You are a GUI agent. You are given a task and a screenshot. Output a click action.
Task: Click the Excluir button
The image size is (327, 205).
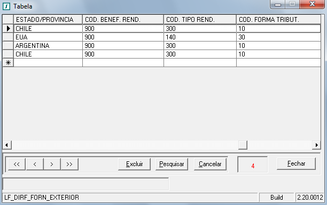[134, 164]
